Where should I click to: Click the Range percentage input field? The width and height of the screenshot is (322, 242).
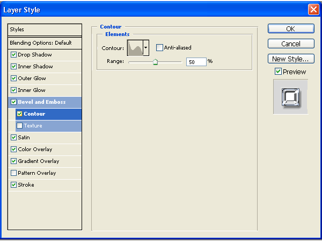pyautogui.click(x=196, y=62)
